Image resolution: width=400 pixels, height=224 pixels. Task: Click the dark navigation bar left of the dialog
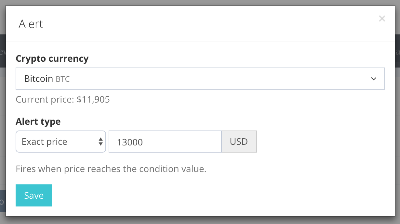click(3, 51)
